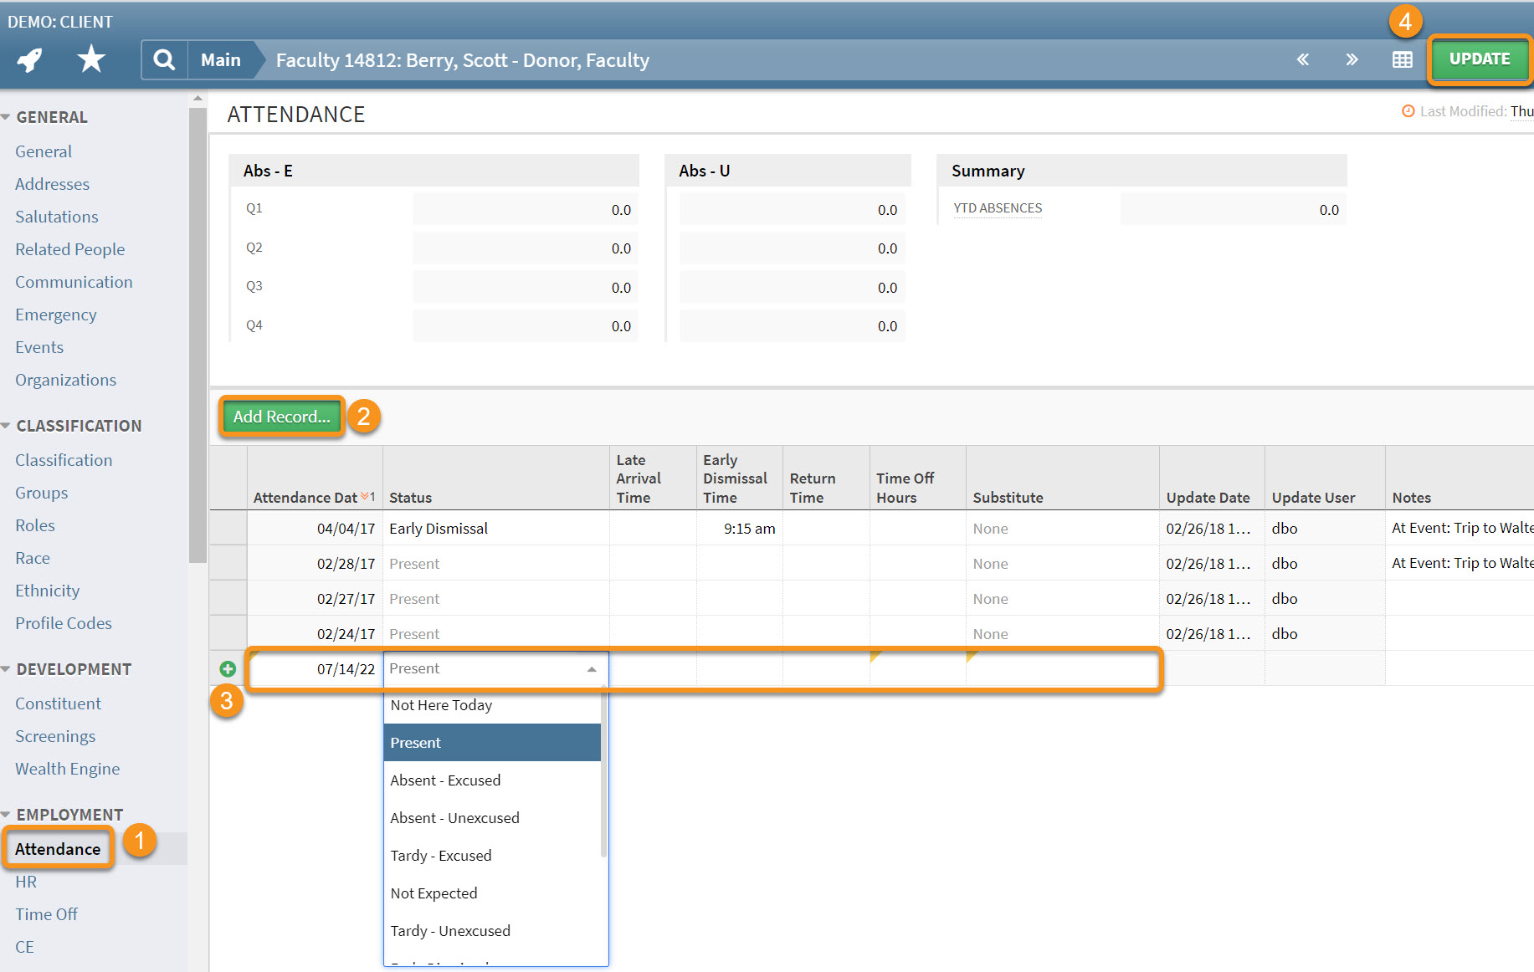Click the rocket launch icon
Image resolution: width=1534 pixels, height=972 pixels.
point(29,60)
